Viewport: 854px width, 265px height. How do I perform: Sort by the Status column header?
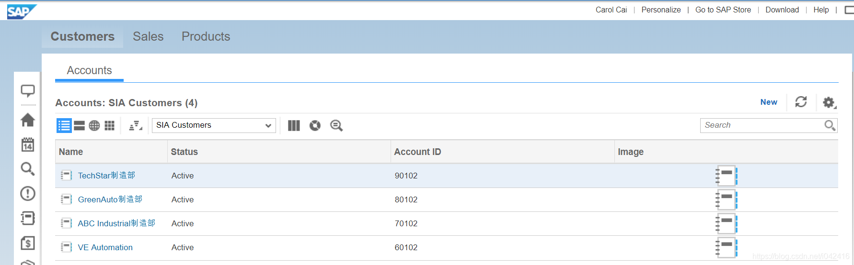click(279, 152)
